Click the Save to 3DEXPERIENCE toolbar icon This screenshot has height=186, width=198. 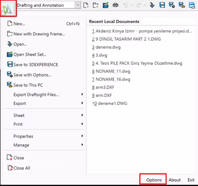(x=162, y=5)
